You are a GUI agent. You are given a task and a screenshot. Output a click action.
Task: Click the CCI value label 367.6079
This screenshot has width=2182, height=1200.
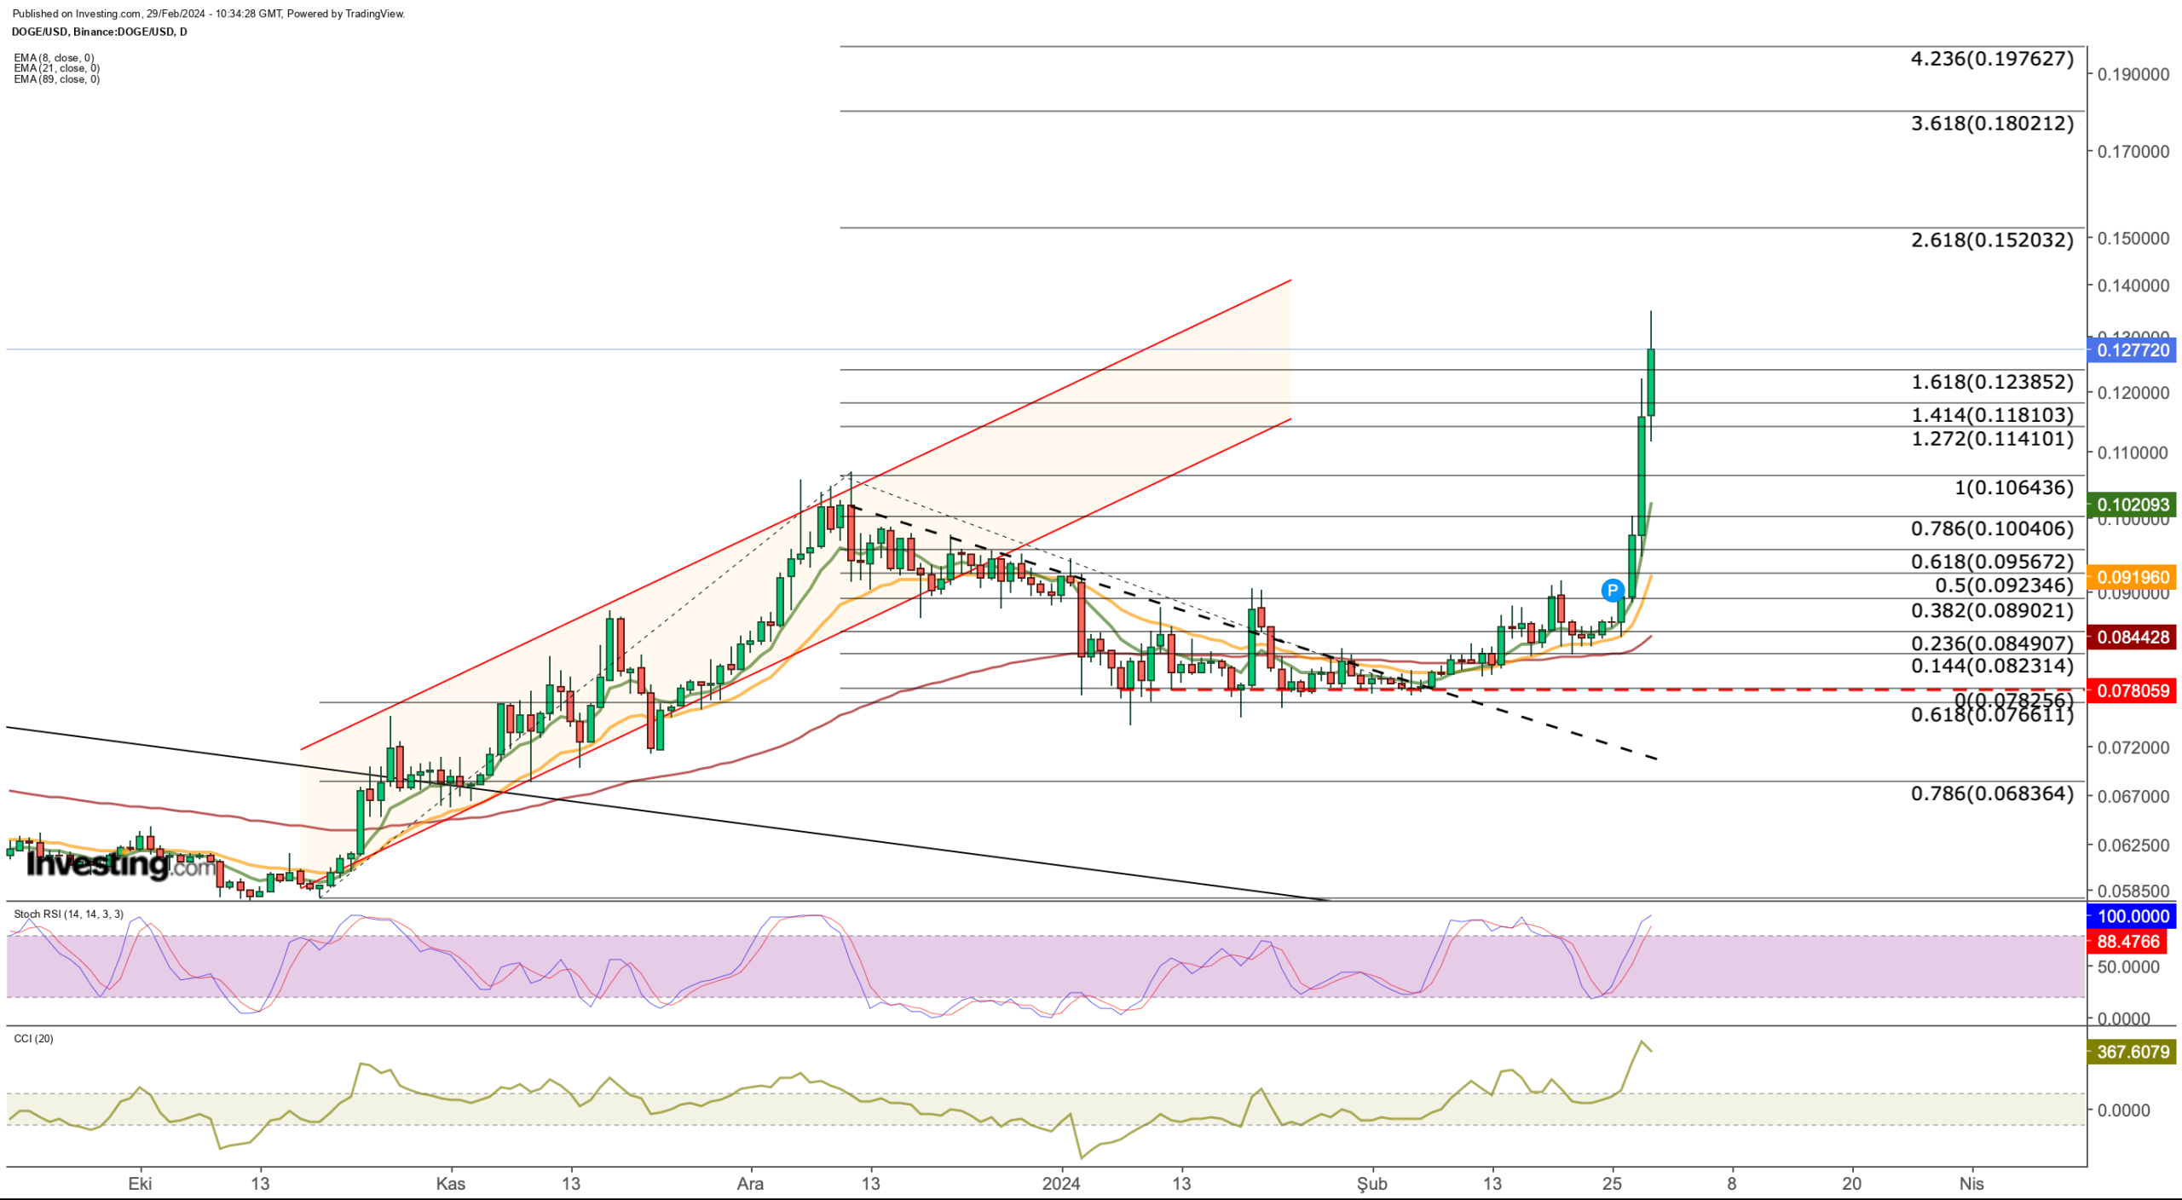pos(2132,1052)
